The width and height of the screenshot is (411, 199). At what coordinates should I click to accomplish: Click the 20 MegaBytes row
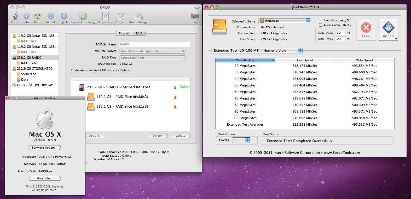305,66
